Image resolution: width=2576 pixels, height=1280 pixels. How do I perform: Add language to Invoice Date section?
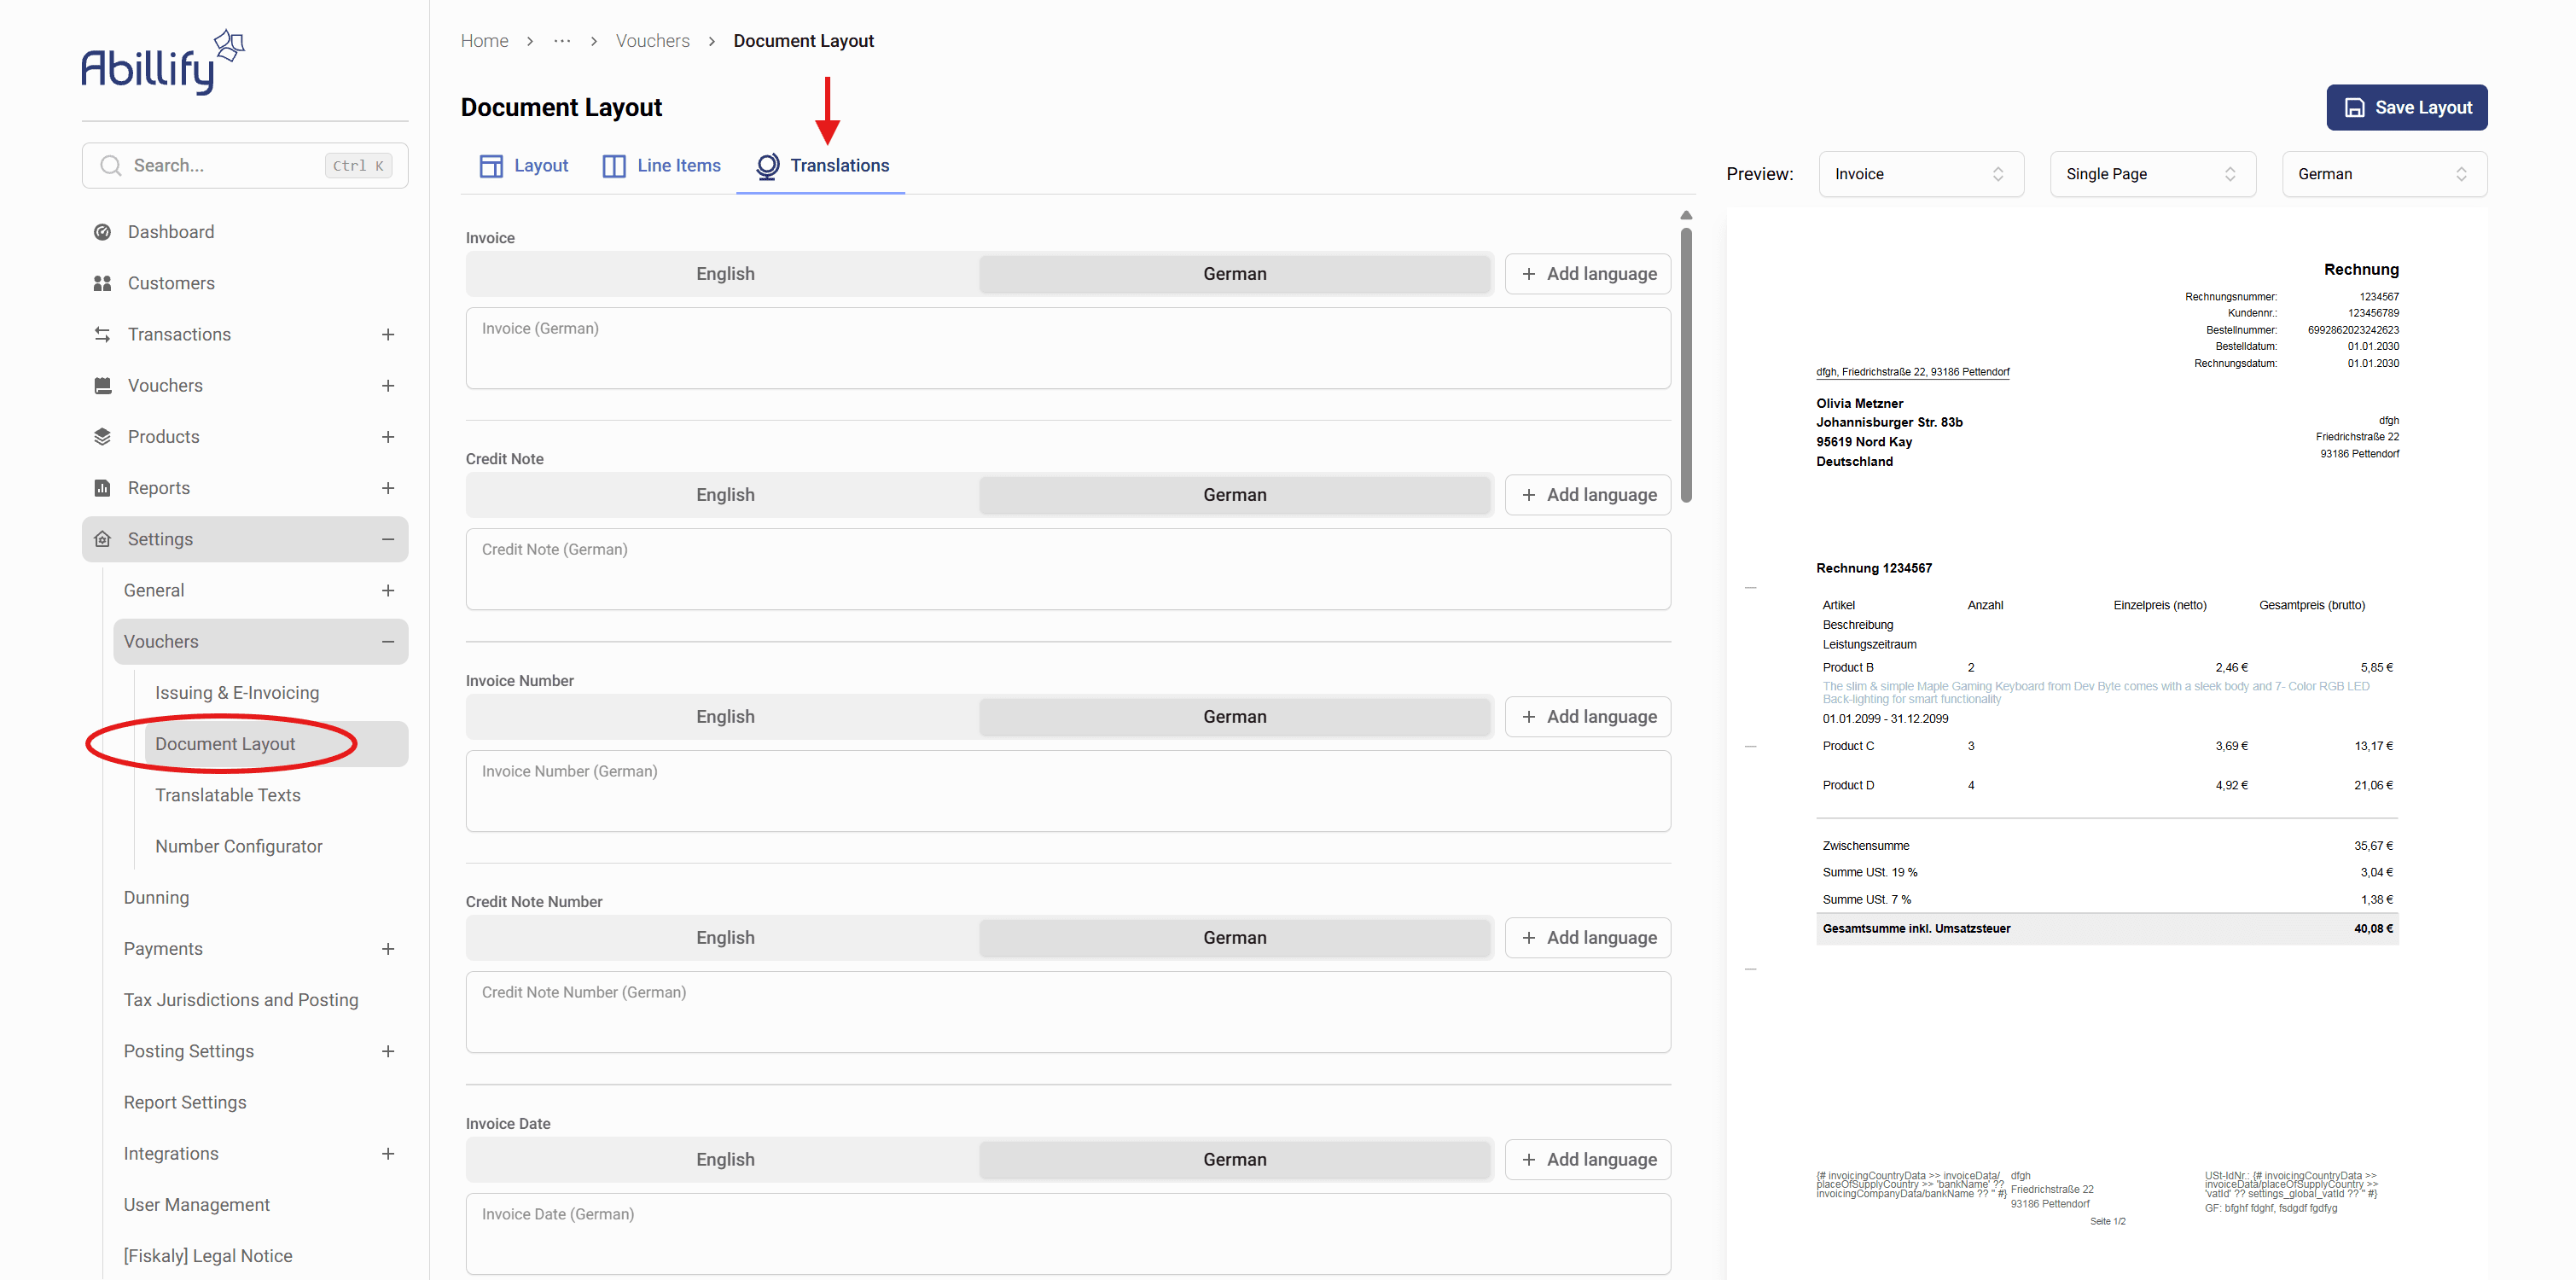coord(1587,1160)
